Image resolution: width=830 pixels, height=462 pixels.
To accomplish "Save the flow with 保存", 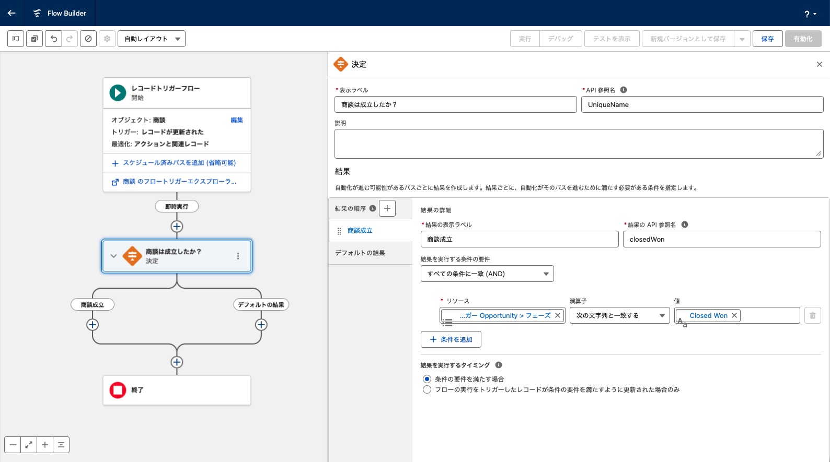I will pyautogui.click(x=768, y=39).
